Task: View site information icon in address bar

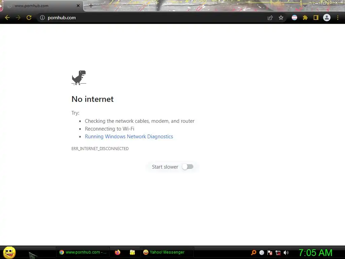Action: click(x=42, y=18)
